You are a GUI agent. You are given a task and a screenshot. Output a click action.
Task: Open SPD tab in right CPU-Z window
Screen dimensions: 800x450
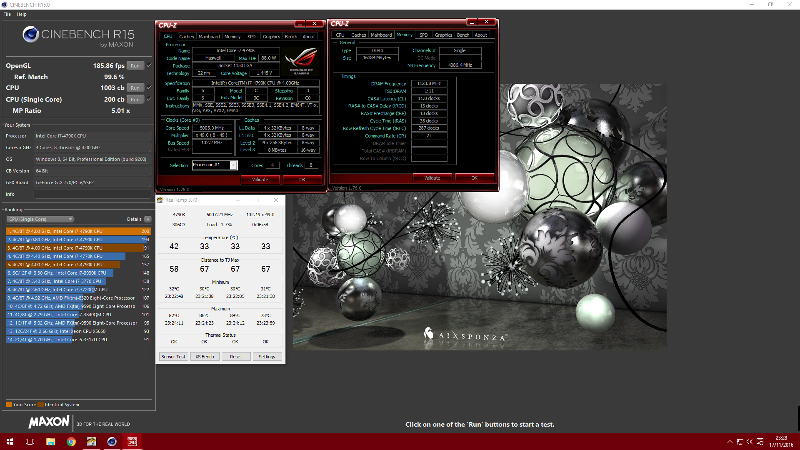424,35
